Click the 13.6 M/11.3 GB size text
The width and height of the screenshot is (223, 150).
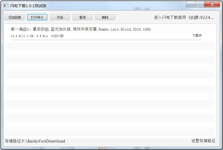coord(22,36)
